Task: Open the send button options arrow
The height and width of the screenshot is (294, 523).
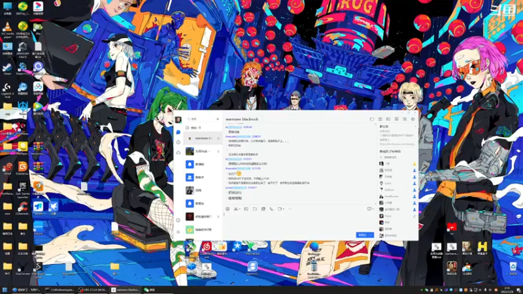Action: coord(371,235)
